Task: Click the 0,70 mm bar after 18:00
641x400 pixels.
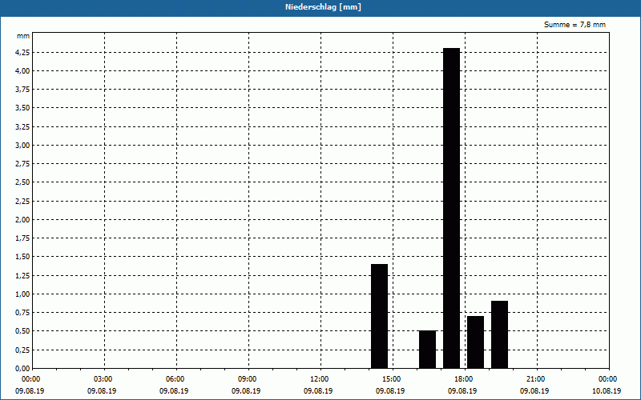Action: click(x=475, y=342)
